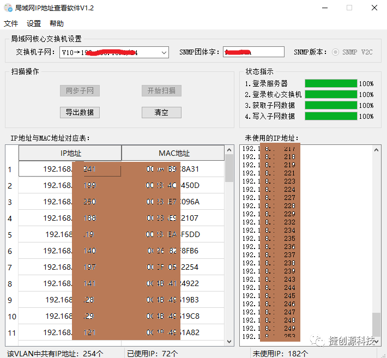Click the 登录核心交换机 progress bar

331,94
